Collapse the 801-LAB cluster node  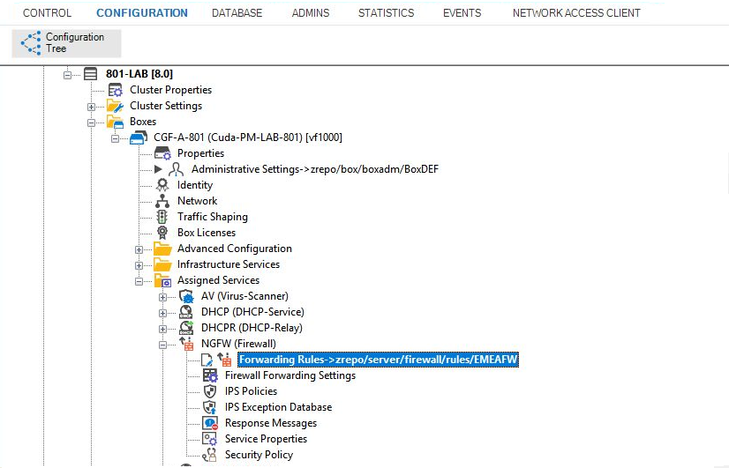[x=68, y=74]
